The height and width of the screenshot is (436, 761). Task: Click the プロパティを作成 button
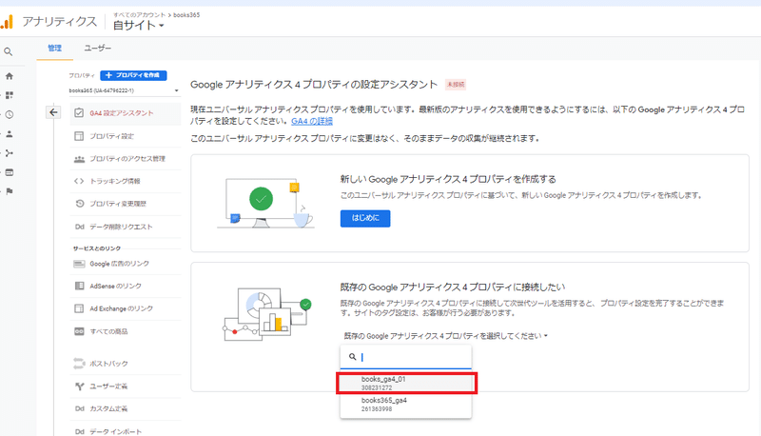[x=134, y=74]
